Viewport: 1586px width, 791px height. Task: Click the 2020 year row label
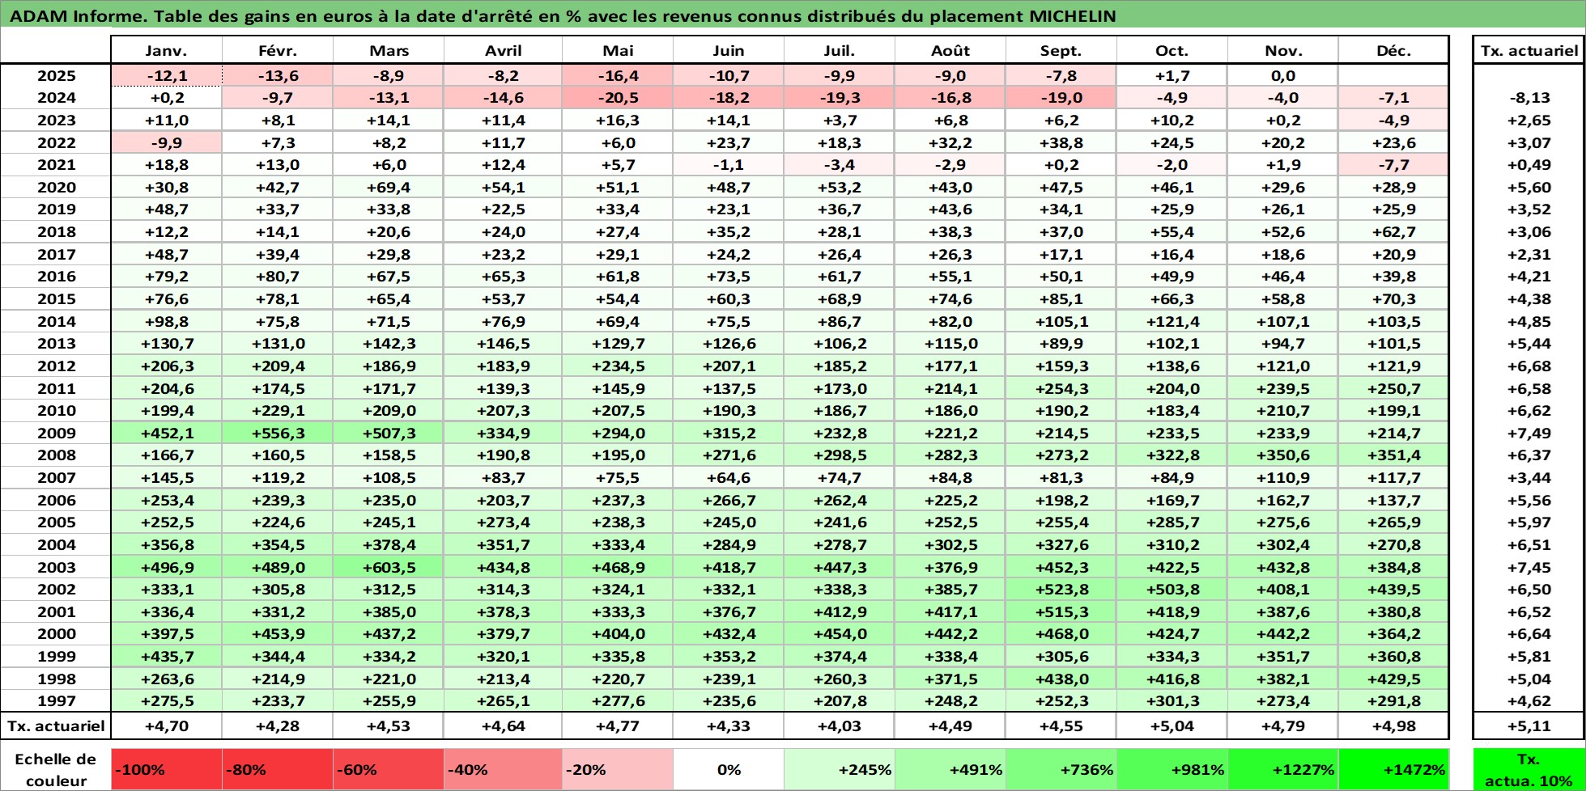[x=56, y=187]
